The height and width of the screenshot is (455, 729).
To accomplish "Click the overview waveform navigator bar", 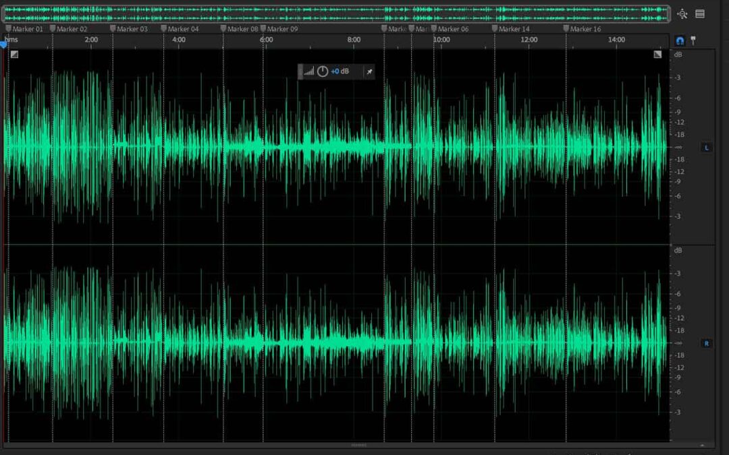I will click(335, 13).
